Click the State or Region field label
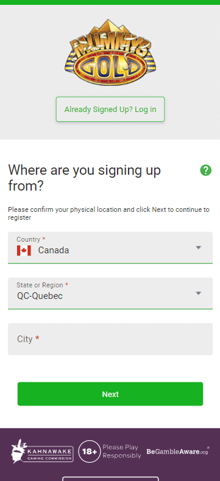Image resolution: width=220 pixels, height=481 pixels. tap(40, 285)
